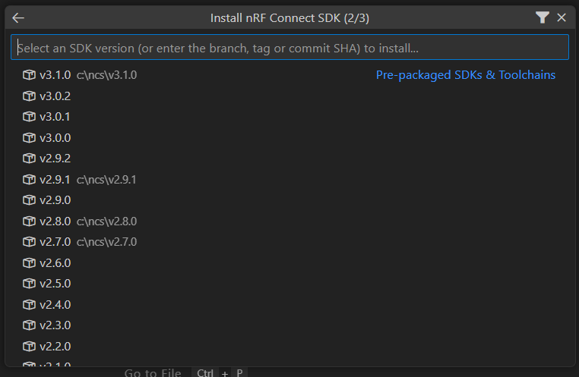
Task: Click the package icon beside v2.6.0
Action: click(x=29, y=263)
